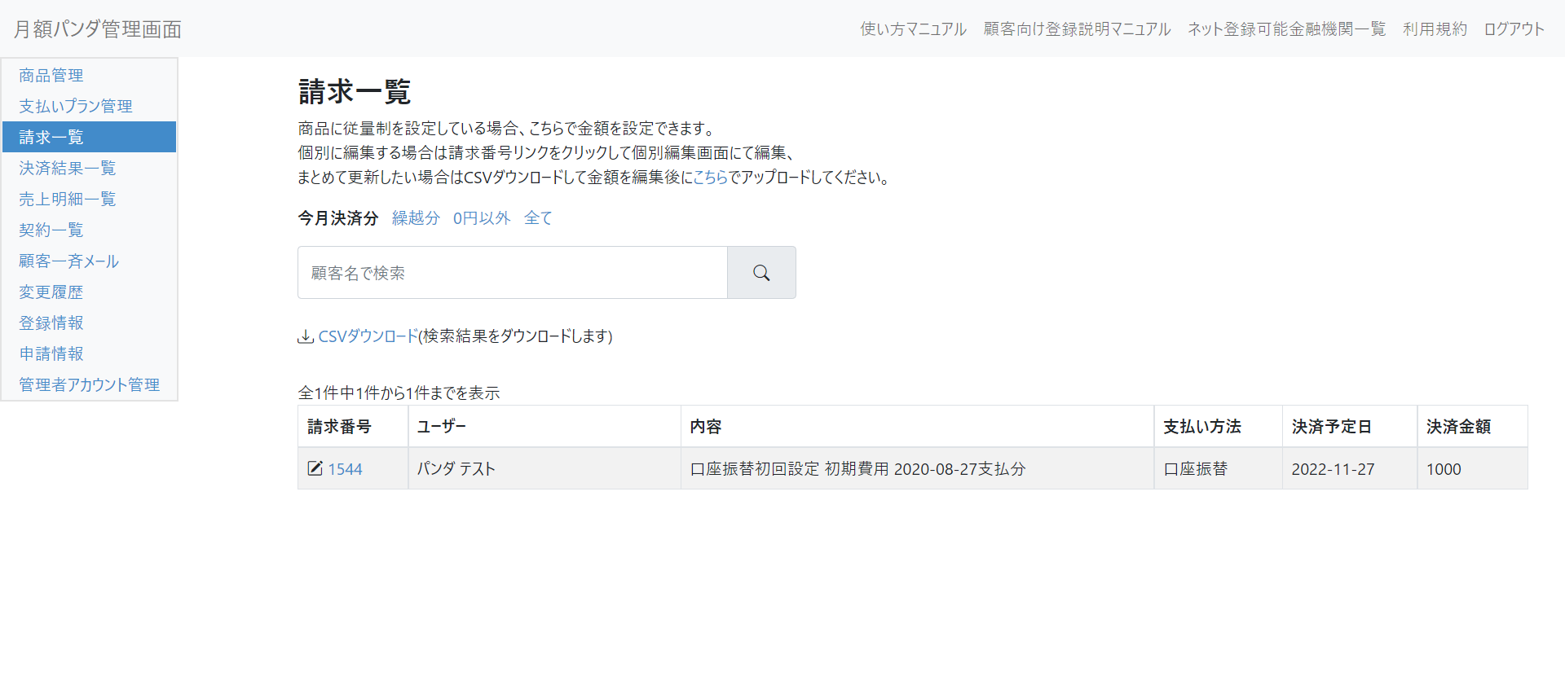Click the 口座振替 payment method cell
The width and height of the screenshot is (1565, 676).
(1219, 468)
